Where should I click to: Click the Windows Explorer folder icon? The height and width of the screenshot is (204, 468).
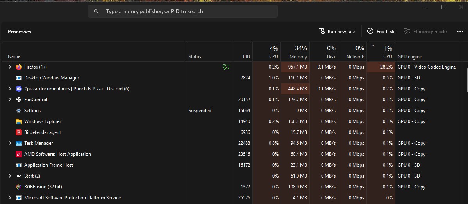19,121
